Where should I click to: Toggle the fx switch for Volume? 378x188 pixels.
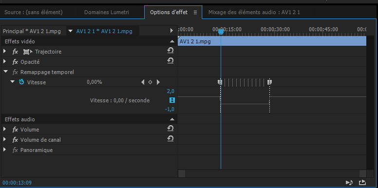15,130
